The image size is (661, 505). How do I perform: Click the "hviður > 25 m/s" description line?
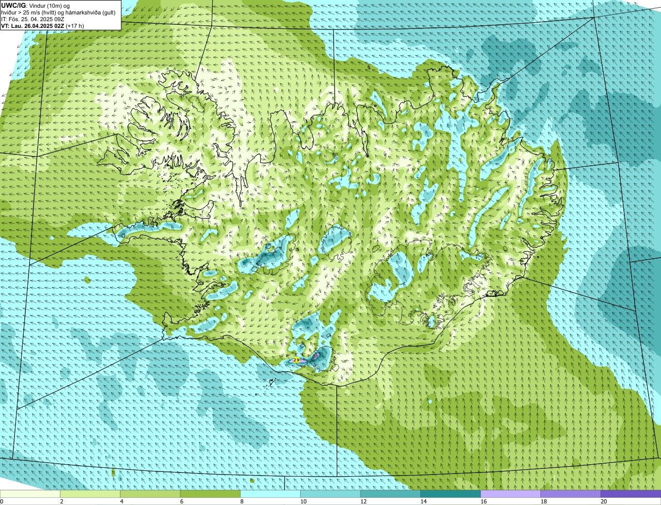coord(58,12)
